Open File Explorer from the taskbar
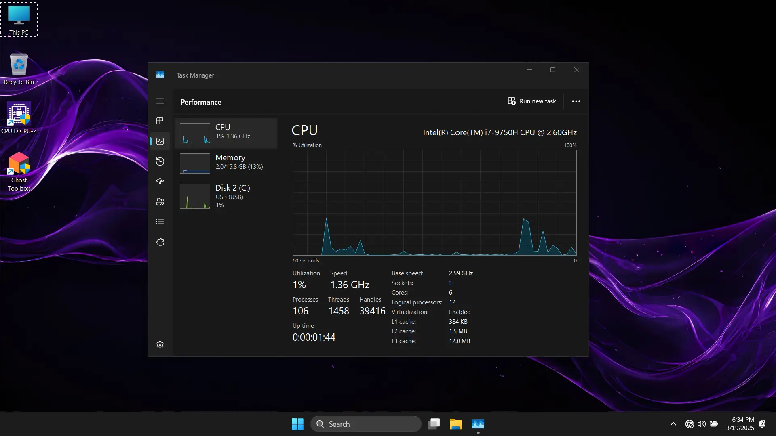Screen dimensions: 776x436 [455, 424]
